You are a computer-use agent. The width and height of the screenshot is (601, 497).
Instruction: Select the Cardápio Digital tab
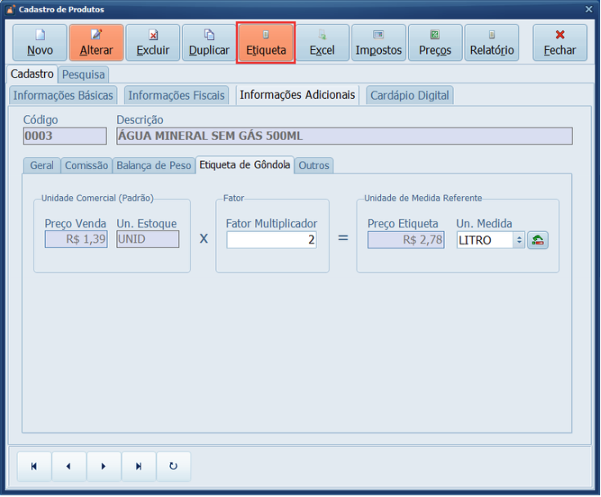click(x=410, y=96)
